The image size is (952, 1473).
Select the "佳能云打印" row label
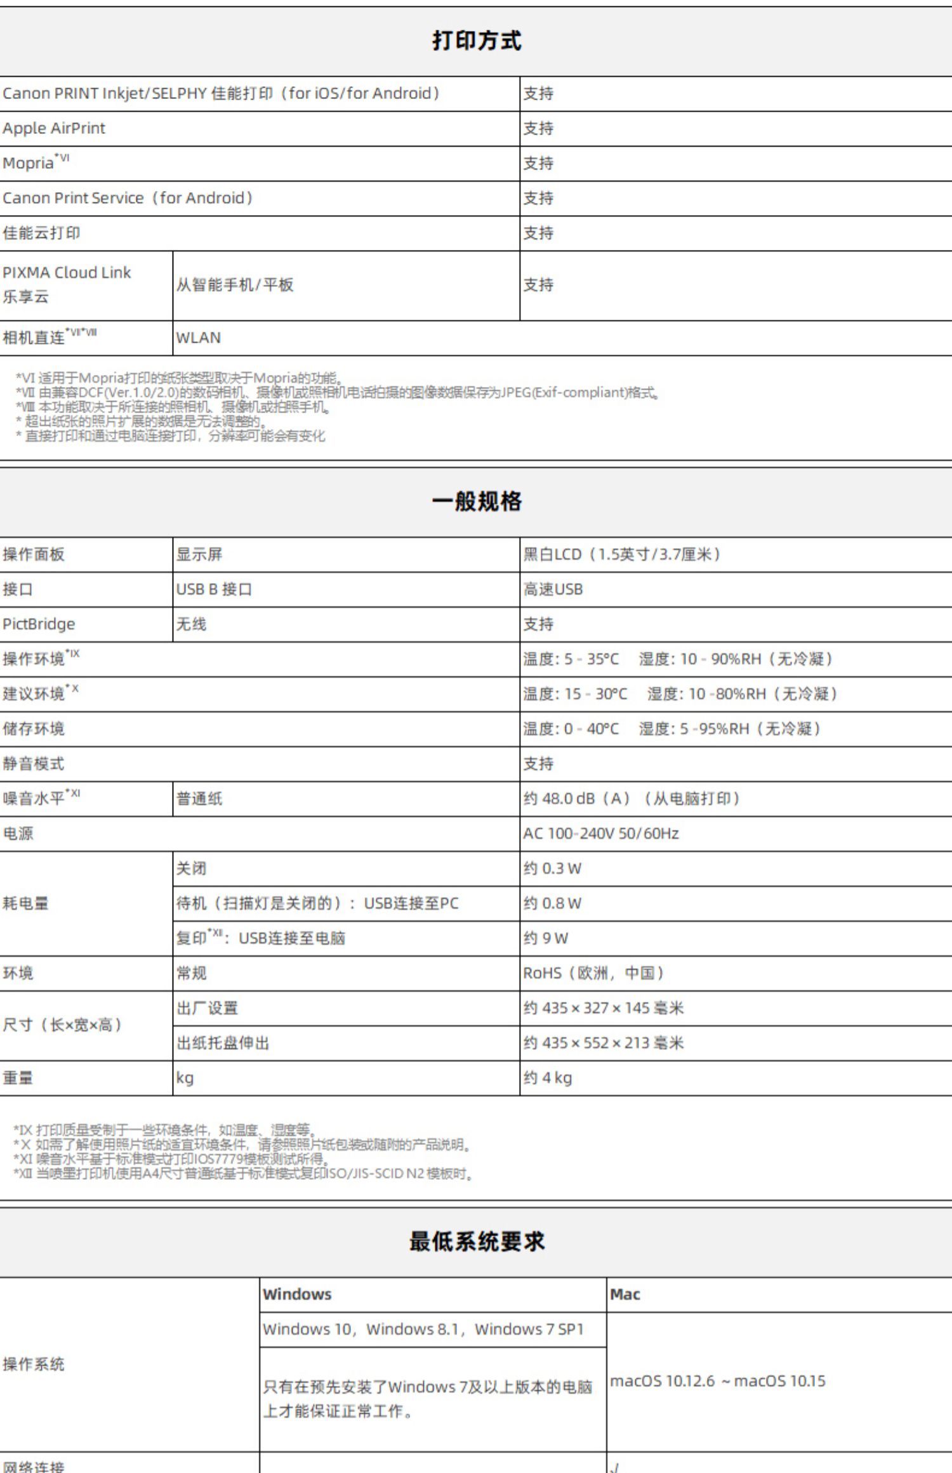coord(41,233)
